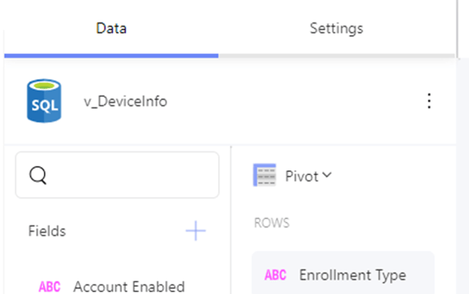Expand the Pivot chevron dropdown arrow
469x294 pixels.
tap(327, 175)
